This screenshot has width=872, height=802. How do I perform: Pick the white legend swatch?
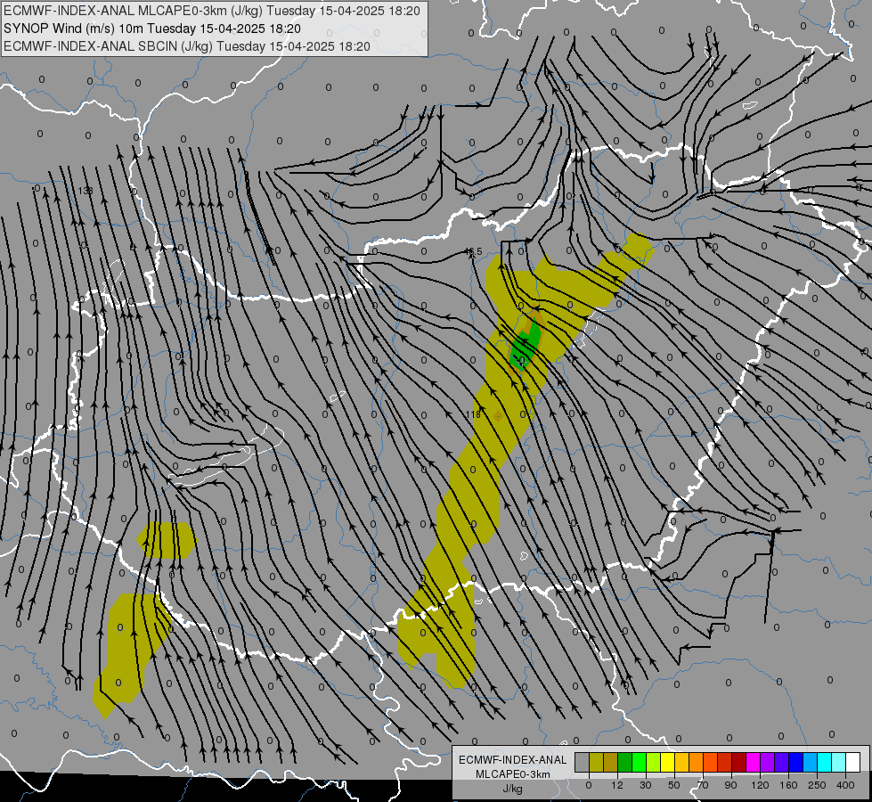[853, 762]
